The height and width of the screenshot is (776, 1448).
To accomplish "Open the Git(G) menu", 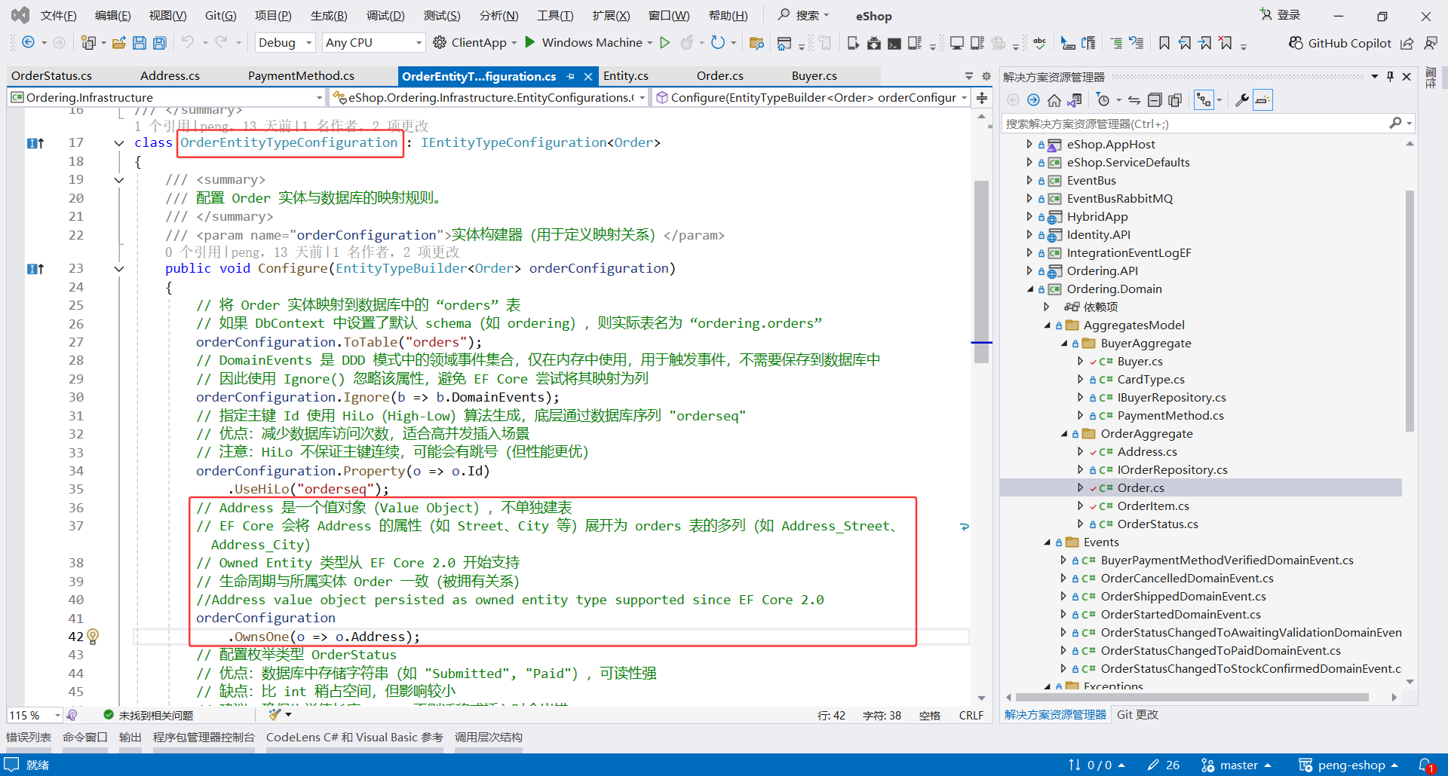I will (x=220, y=16).
